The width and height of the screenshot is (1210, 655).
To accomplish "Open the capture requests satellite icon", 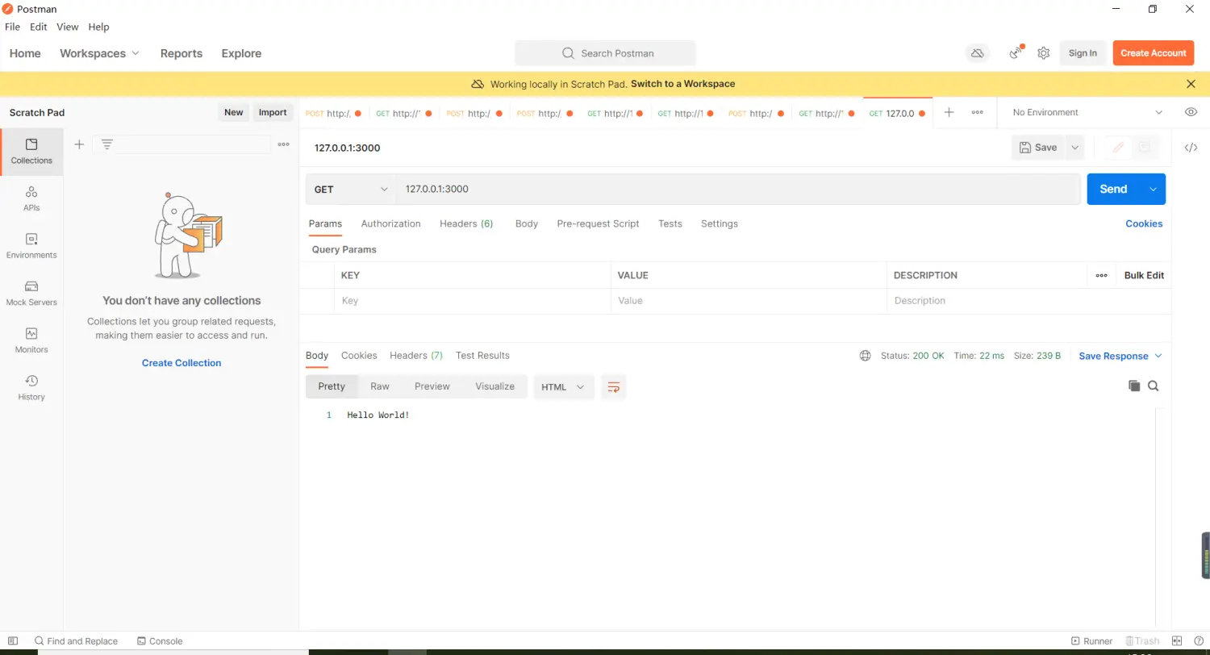I will (x=1016, y=53).
